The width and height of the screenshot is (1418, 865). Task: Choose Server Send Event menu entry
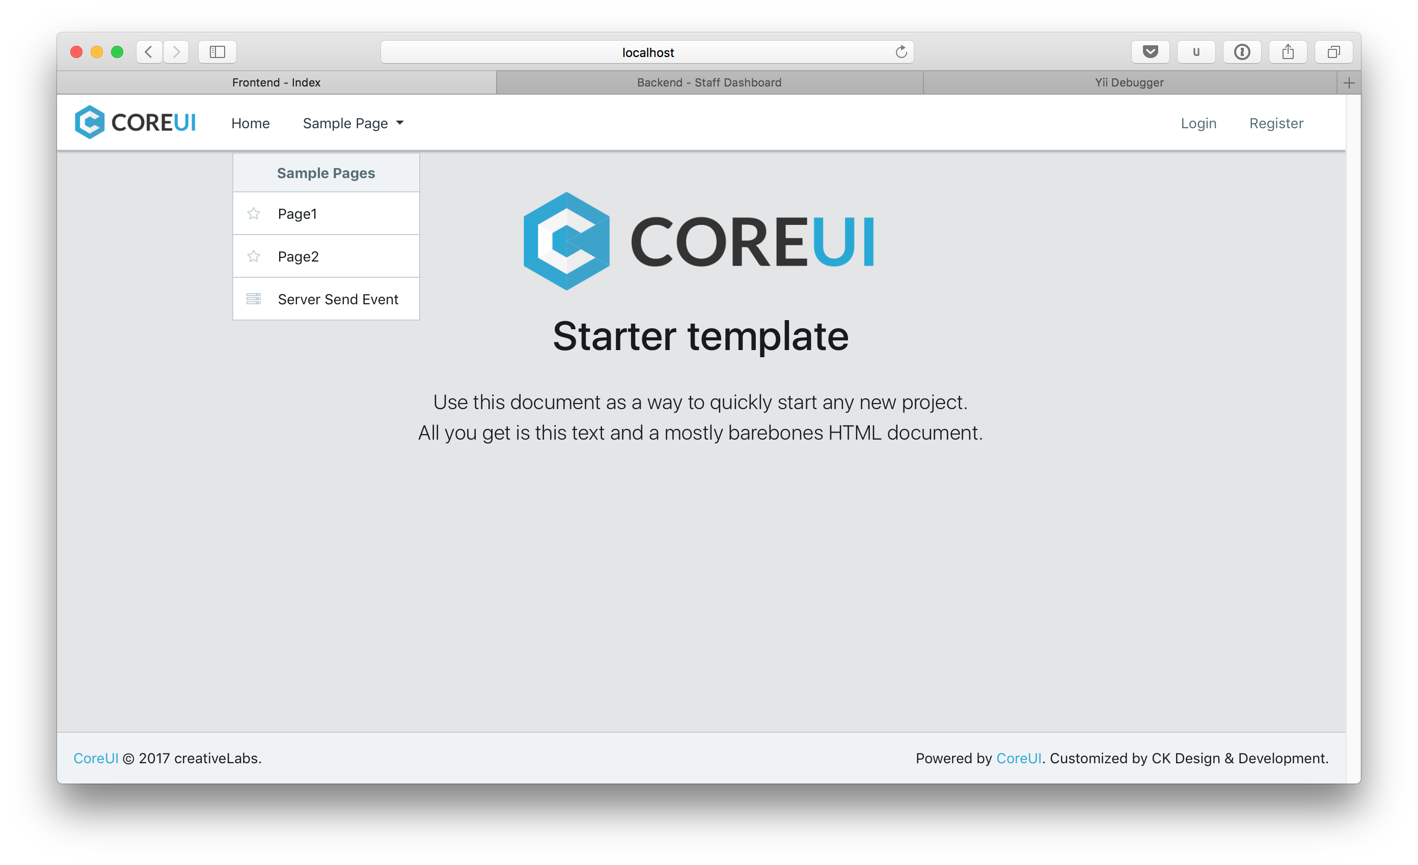click(x=326, y=299)
